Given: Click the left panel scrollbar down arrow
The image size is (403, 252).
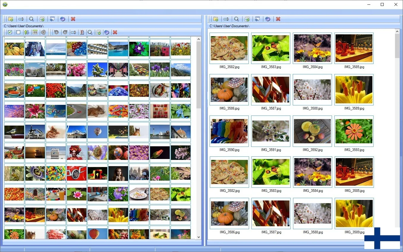Looking at the screenshot, I should click(199, 237).
